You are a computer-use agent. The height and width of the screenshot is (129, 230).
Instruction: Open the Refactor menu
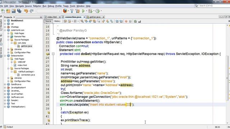click(37, 6)
